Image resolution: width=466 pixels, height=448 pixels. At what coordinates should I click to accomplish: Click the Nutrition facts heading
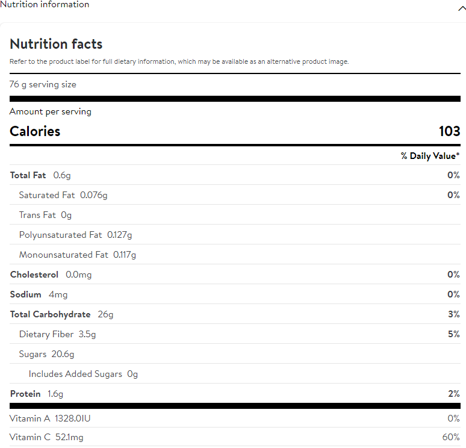(56, 44)
